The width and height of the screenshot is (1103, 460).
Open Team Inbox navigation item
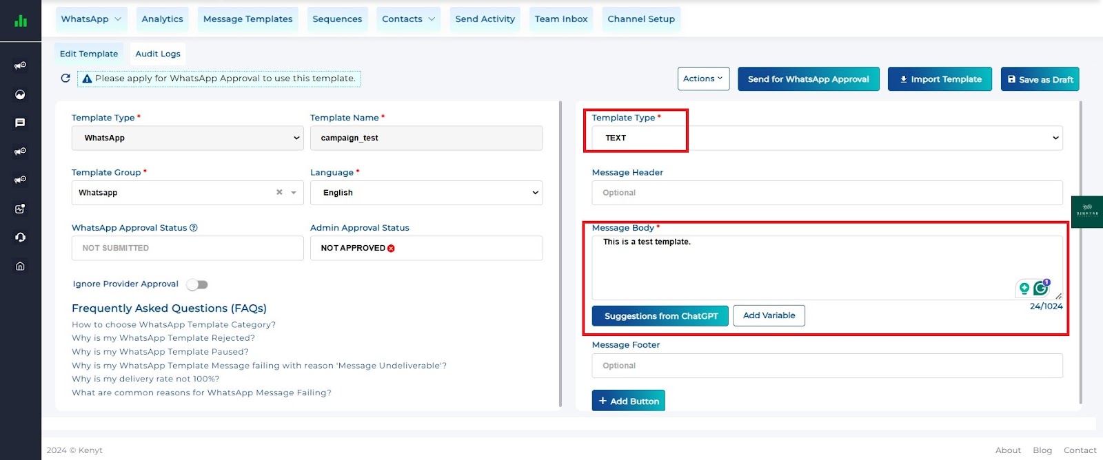tap(561, 19)
